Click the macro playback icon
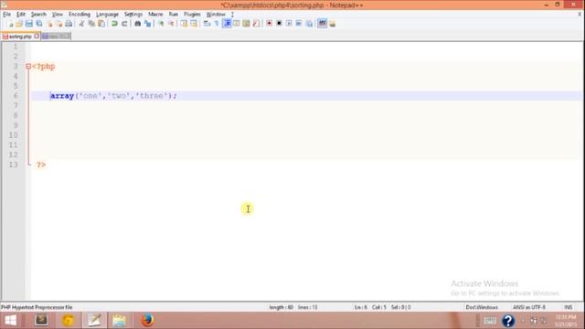The height and width of the screenshot is (329, 585). 289,24
